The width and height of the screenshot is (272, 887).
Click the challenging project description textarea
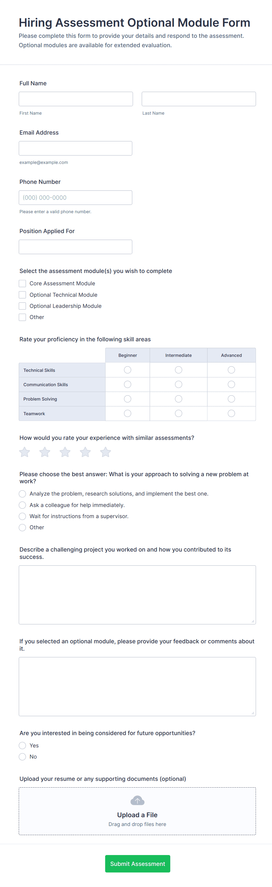click(137, 595)
